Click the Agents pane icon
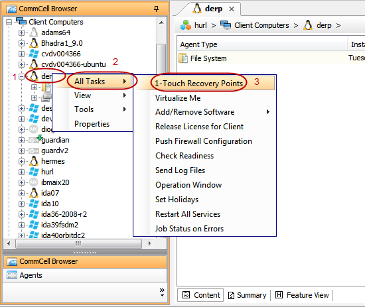365x307 pixels. coord(12,275)
